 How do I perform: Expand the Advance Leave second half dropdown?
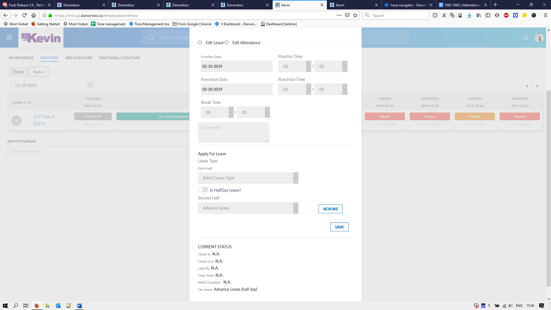(x=248, y=208)
